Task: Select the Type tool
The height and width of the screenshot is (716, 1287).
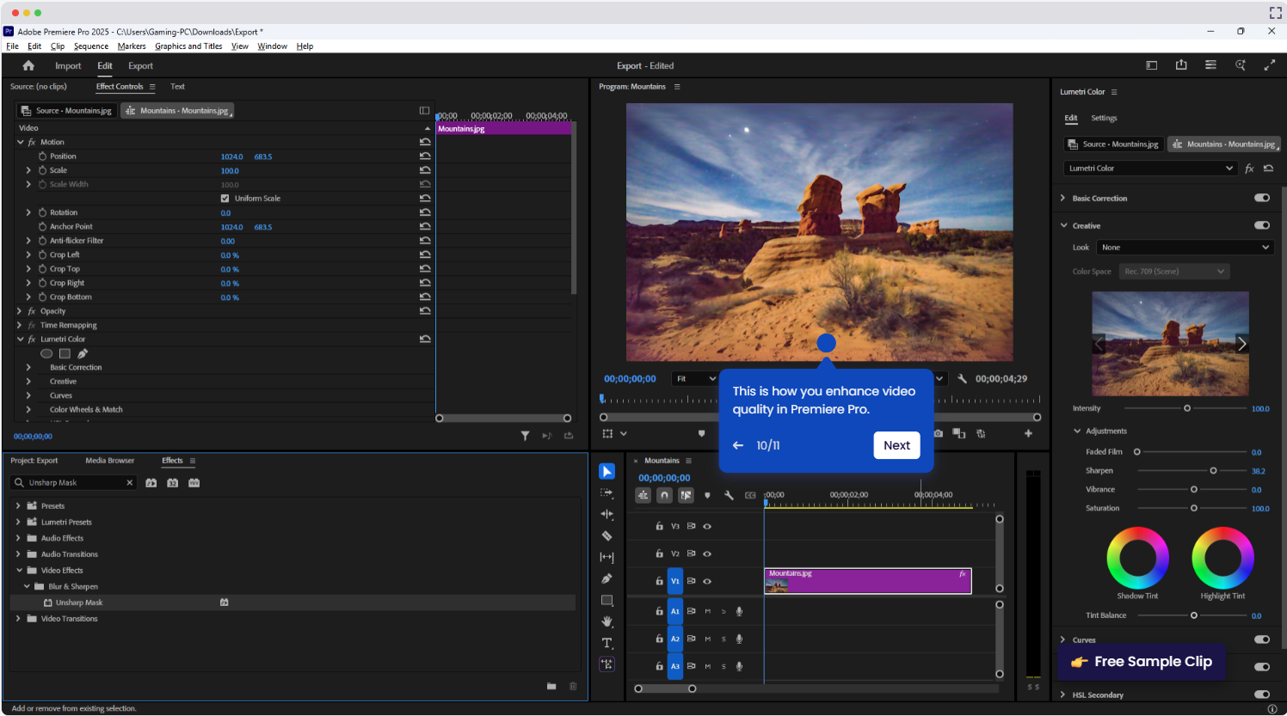Action: 607,643
